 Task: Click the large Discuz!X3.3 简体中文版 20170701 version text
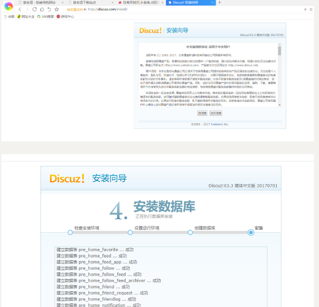click(x=243, y=186)
